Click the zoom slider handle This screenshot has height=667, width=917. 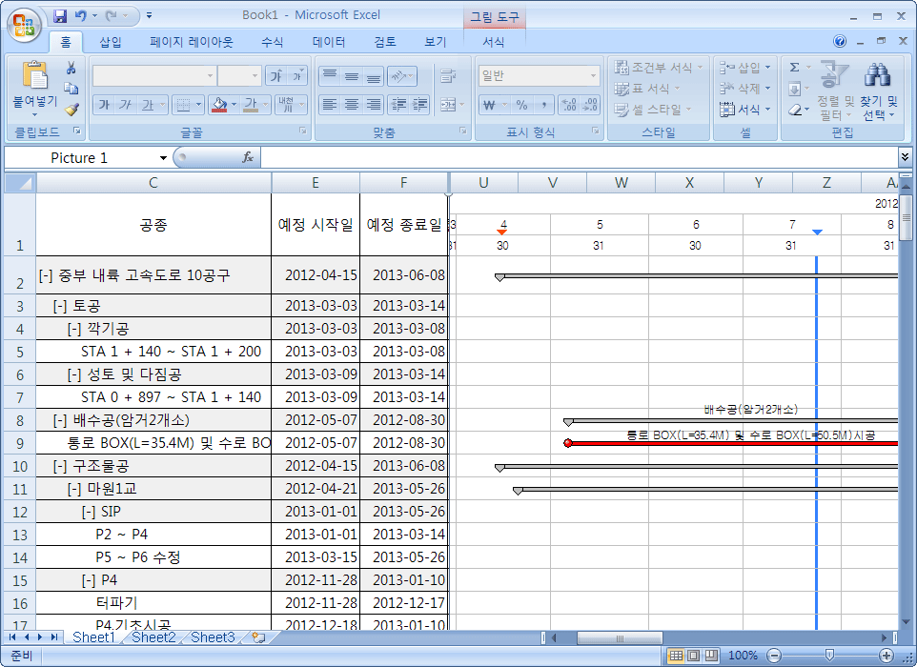coord(829,656)
